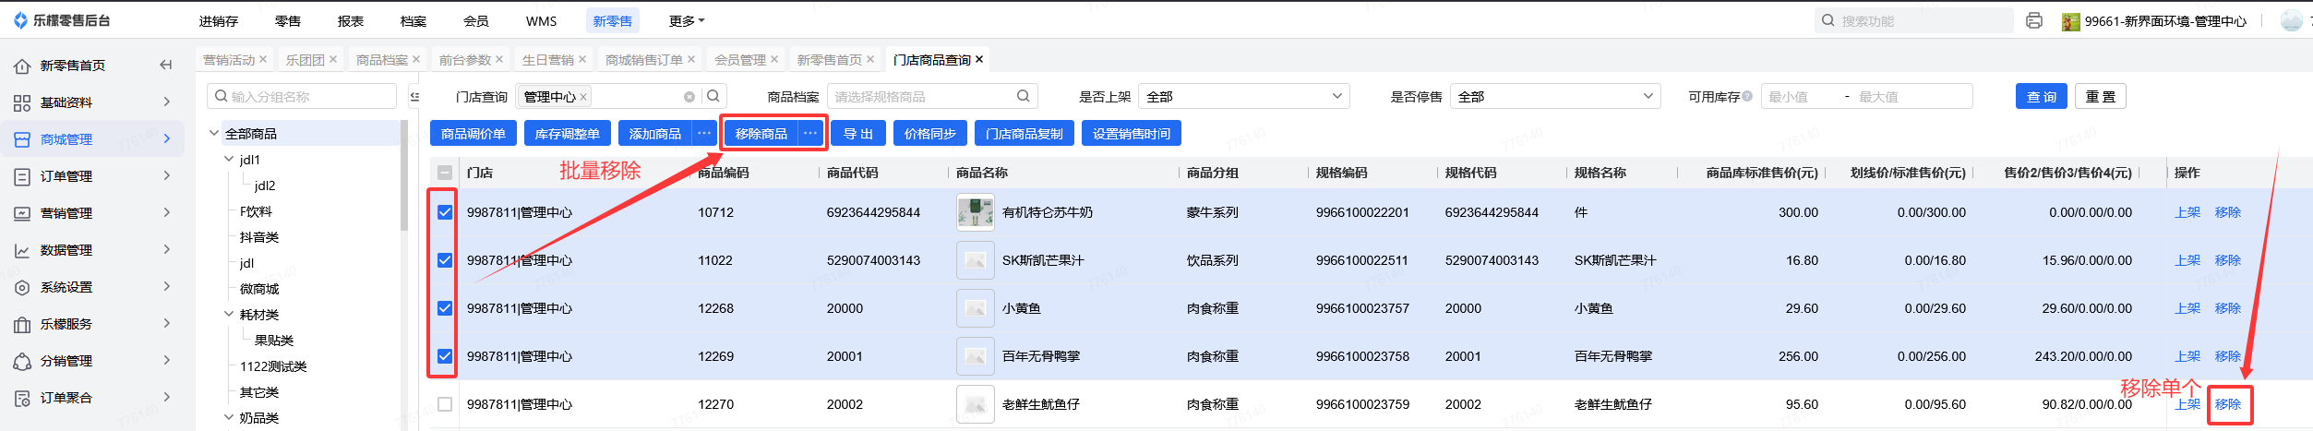Click the search icon in the 商品档案 field
Screen dimensions: 2313x431
[1023, 96]
